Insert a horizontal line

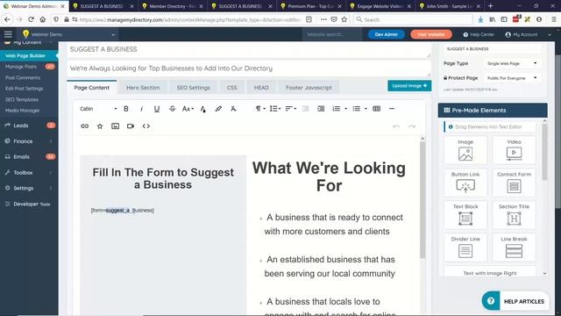392,109
